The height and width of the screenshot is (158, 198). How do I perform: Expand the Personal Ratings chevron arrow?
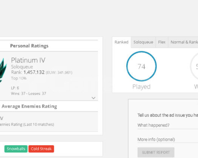[x=94, y=98]
